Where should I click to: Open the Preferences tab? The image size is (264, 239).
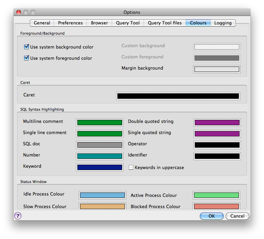[70, 23]
